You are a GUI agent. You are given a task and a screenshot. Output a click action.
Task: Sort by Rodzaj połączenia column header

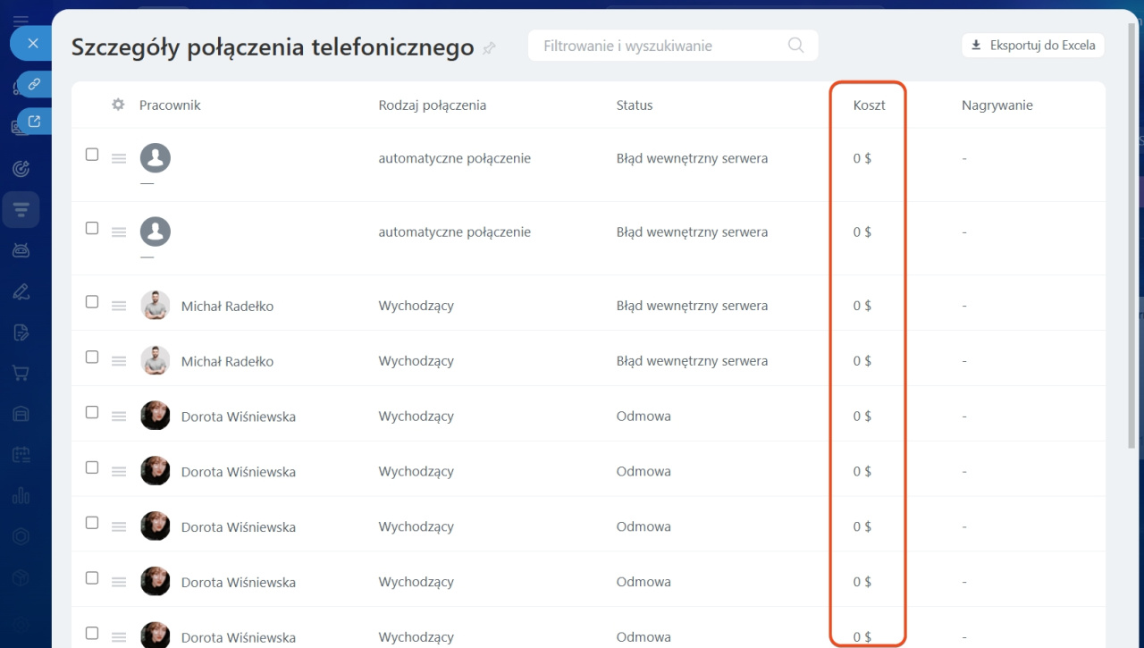(x=433, y=105)
